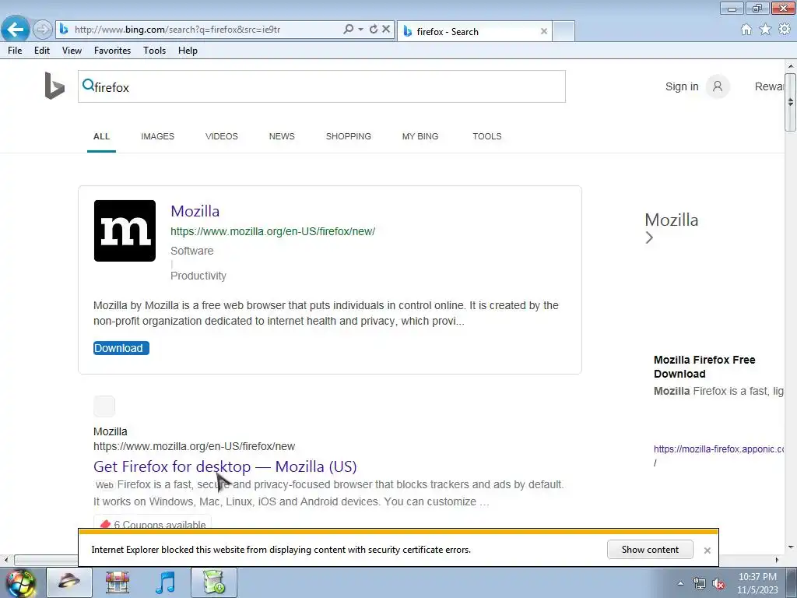Viewport: 797px width, 598px height.
Task: Click the blank favicon above Mozilla result
Action: coord(104,406)
